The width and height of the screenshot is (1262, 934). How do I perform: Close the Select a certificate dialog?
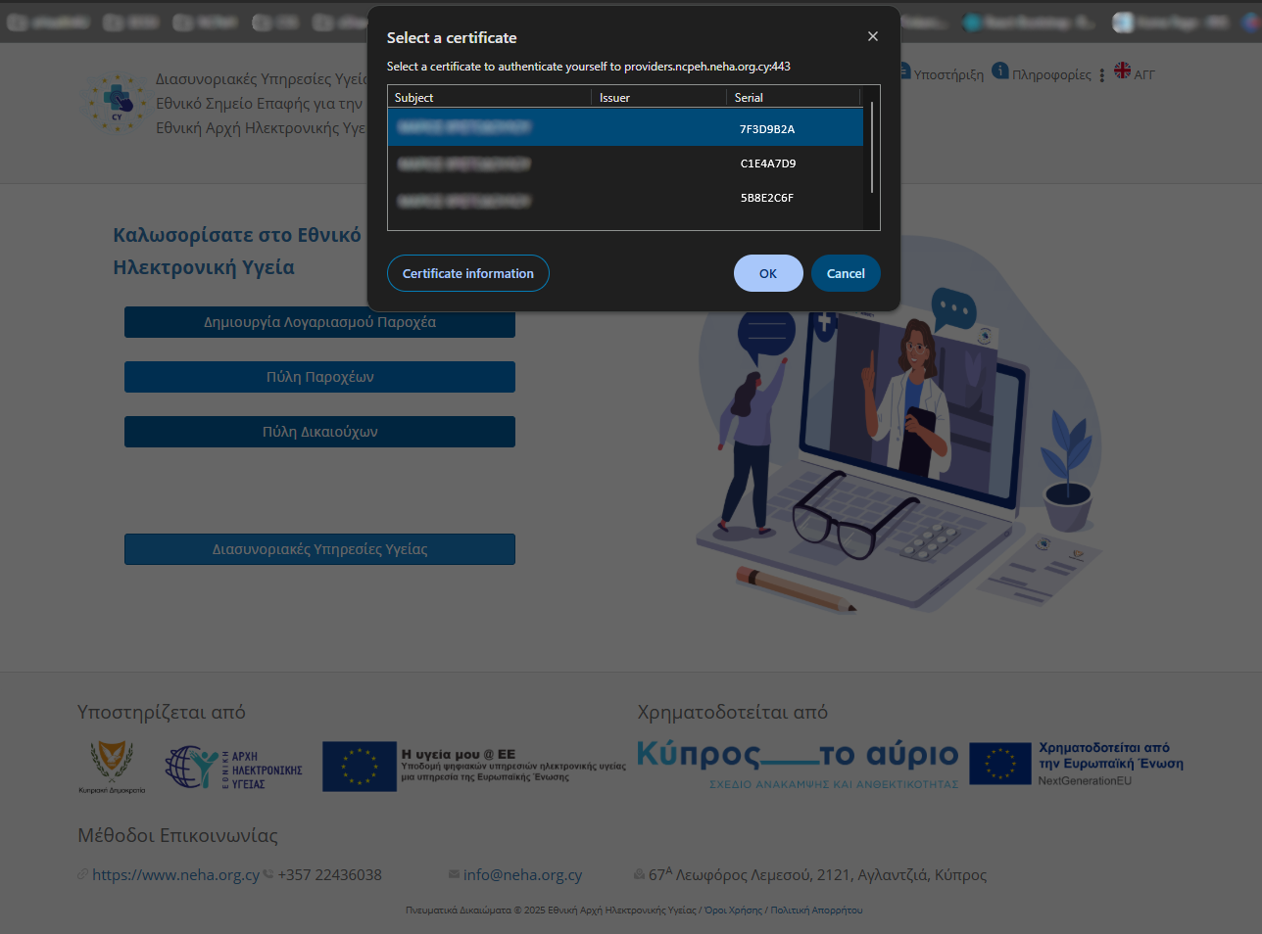pos(872,36)
